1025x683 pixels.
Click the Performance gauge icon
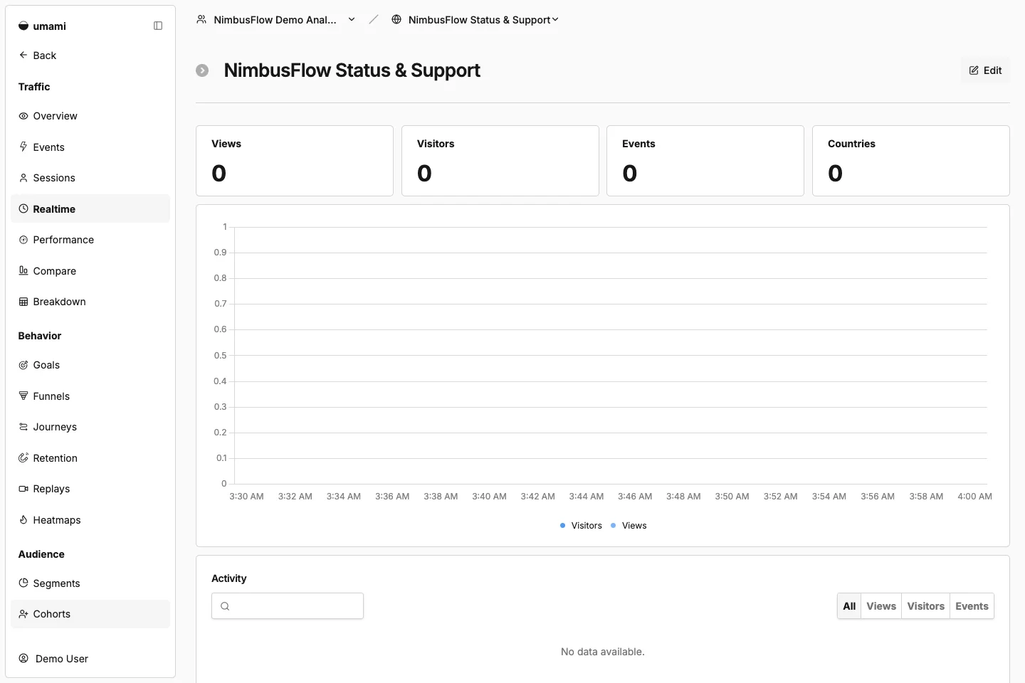coord(23,240)
